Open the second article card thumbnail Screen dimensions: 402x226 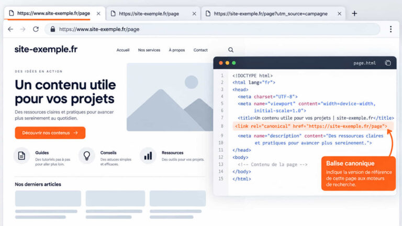point(115,198)
